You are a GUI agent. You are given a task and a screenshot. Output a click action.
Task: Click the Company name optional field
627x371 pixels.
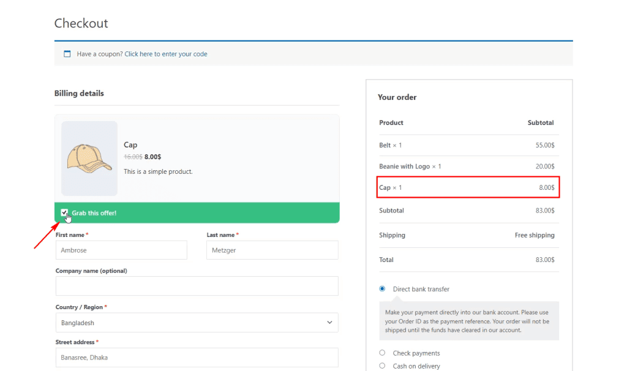click(197, 286)
